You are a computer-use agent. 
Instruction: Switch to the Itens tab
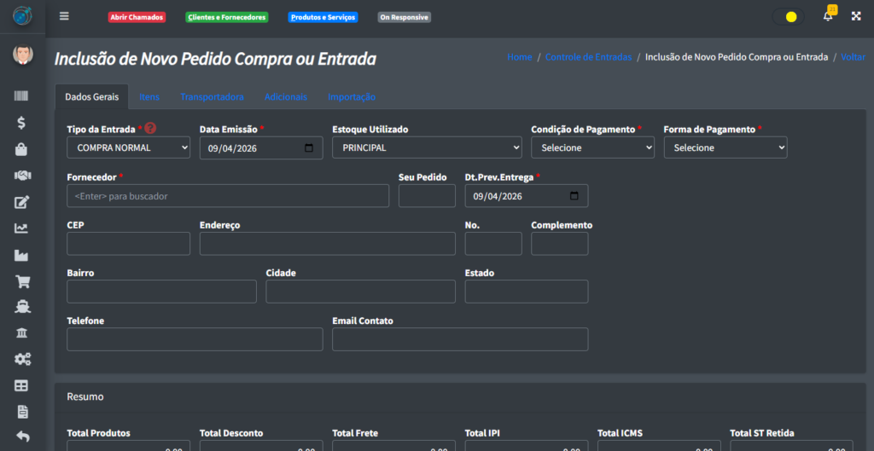pyautogui.click(x=149, y=97)
